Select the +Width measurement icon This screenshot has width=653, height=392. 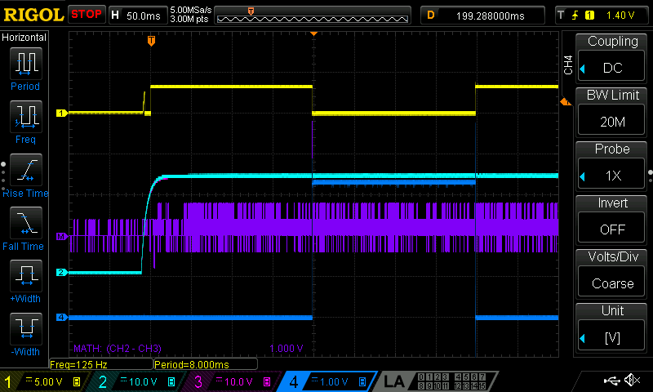[x=26, y=276]
